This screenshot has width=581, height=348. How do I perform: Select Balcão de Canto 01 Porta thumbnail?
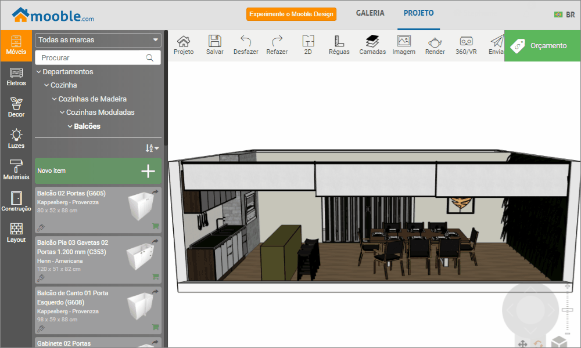[140, 306]
